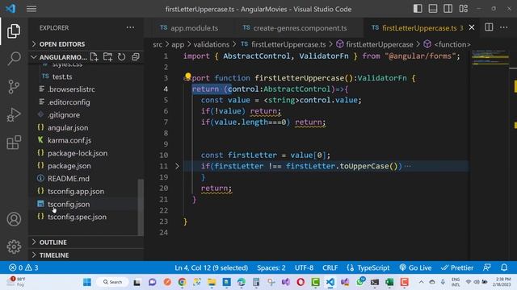Open the notifications bell
This screenshot has height=290, width=517.
(504, 267)
